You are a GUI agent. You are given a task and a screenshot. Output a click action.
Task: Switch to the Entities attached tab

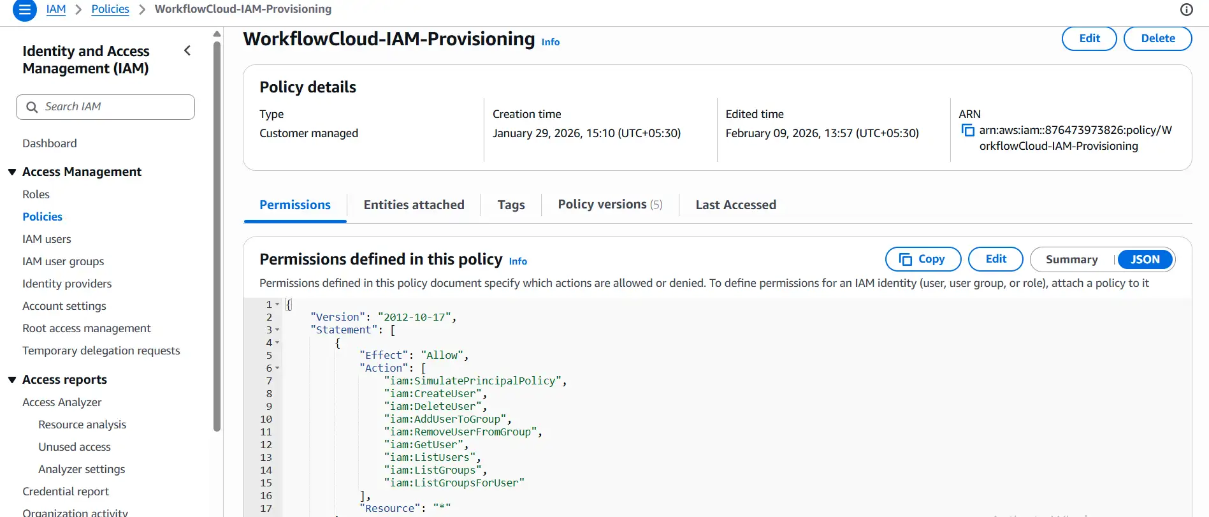tap(414, 205)
